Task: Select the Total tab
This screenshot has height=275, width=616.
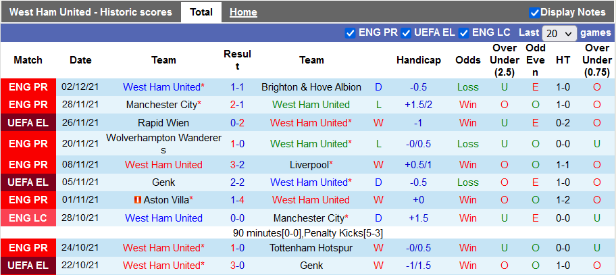Action: click(201, 12)
